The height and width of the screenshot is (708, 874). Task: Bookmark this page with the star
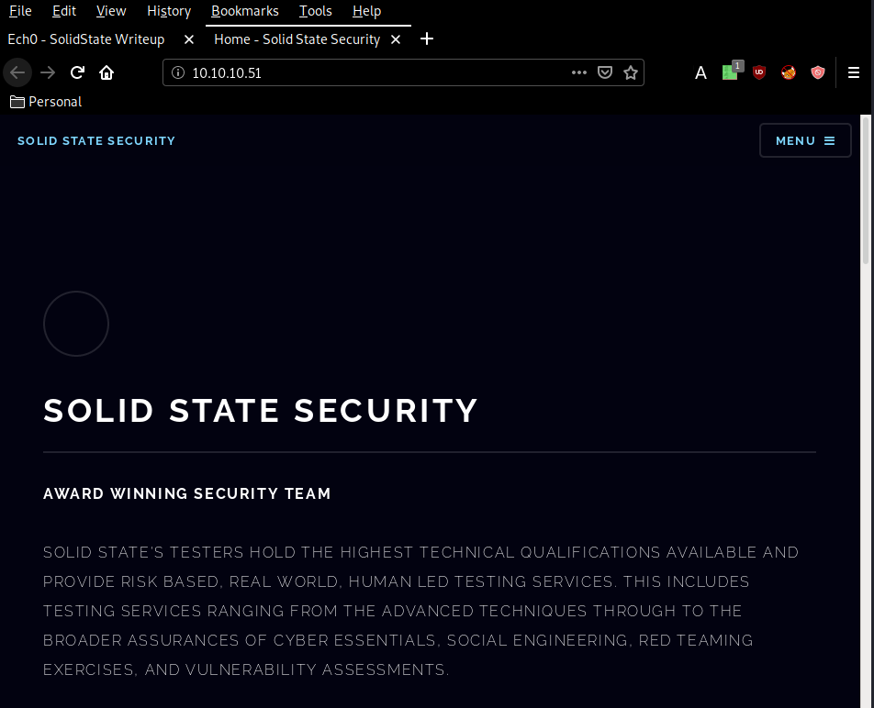coord(631,72)
